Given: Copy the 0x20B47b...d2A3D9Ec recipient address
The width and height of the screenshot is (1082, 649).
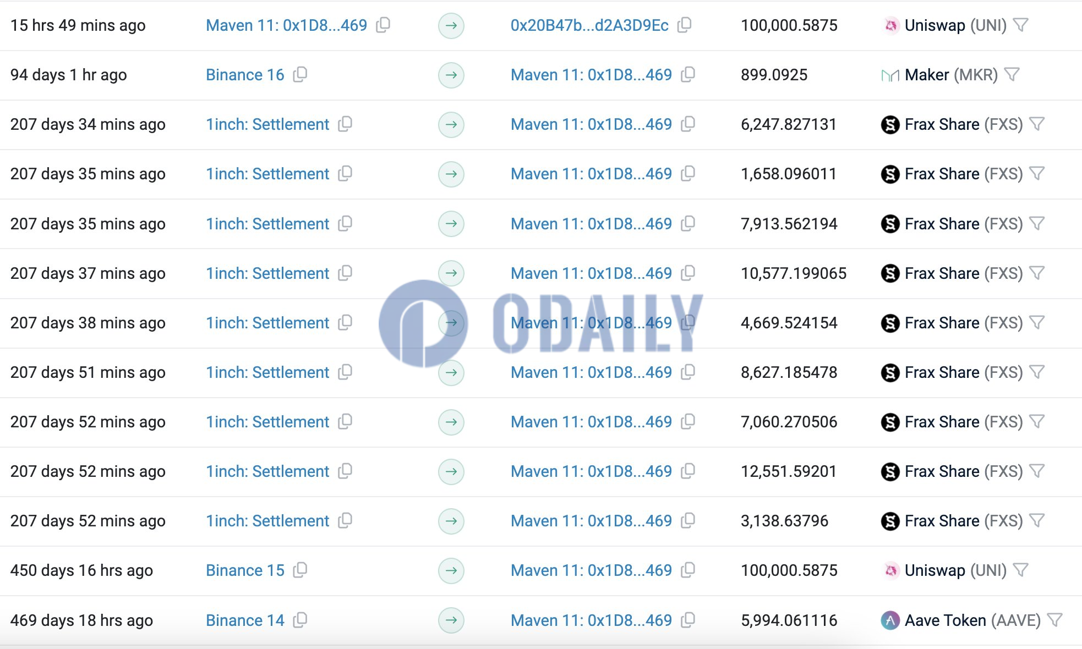Looking at the screenshot, I should (684, 25).
